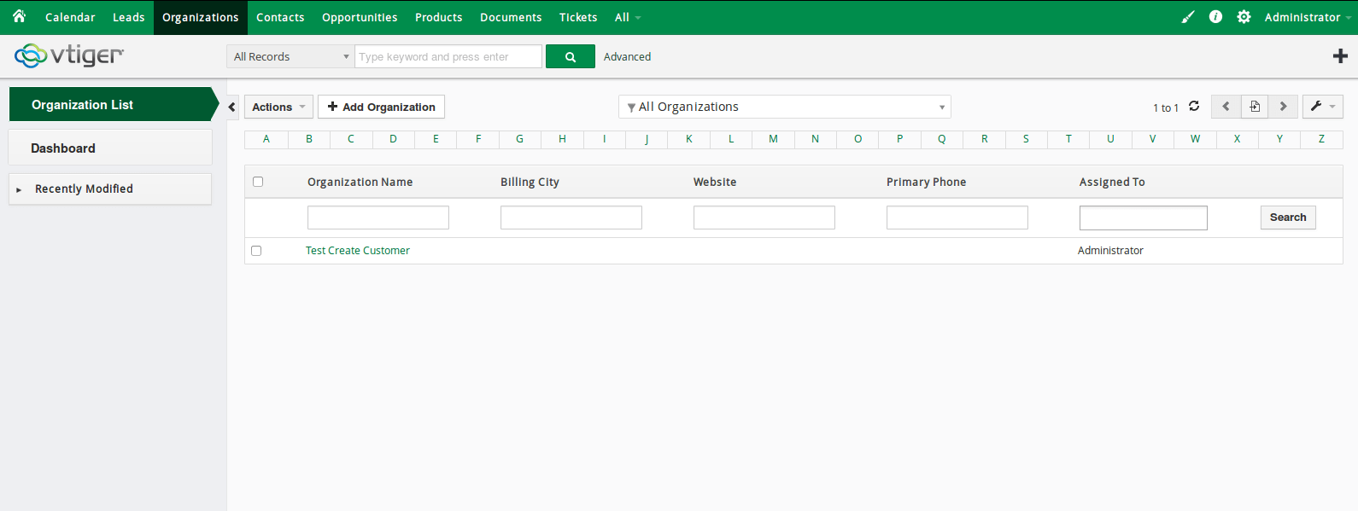
Task: Click the page jump icon
Action: [1255, 107]
